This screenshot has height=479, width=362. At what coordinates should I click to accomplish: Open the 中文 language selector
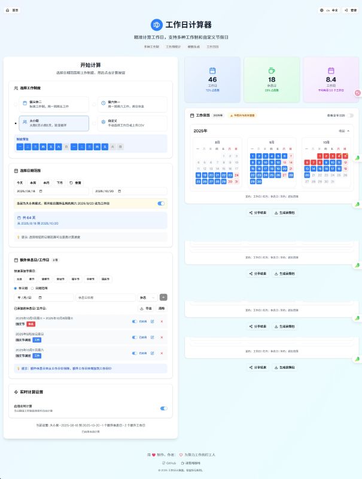coord(330,10)
